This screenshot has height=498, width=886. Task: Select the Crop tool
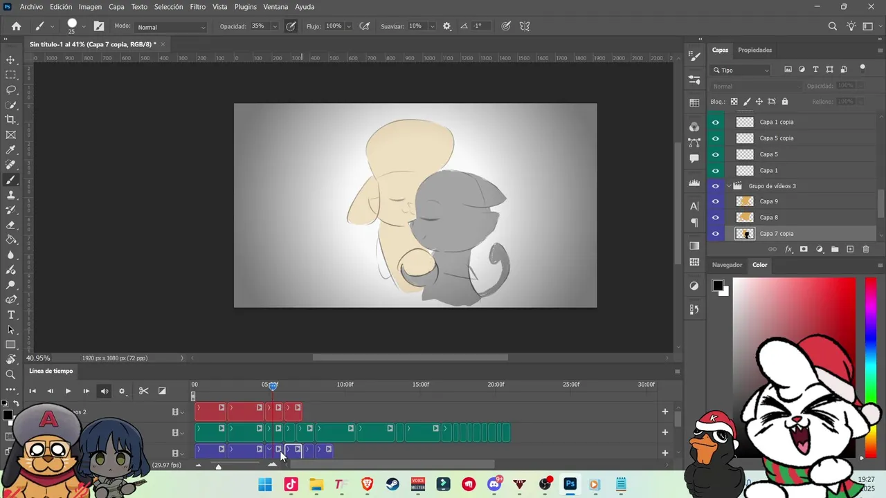click(11, 120)
